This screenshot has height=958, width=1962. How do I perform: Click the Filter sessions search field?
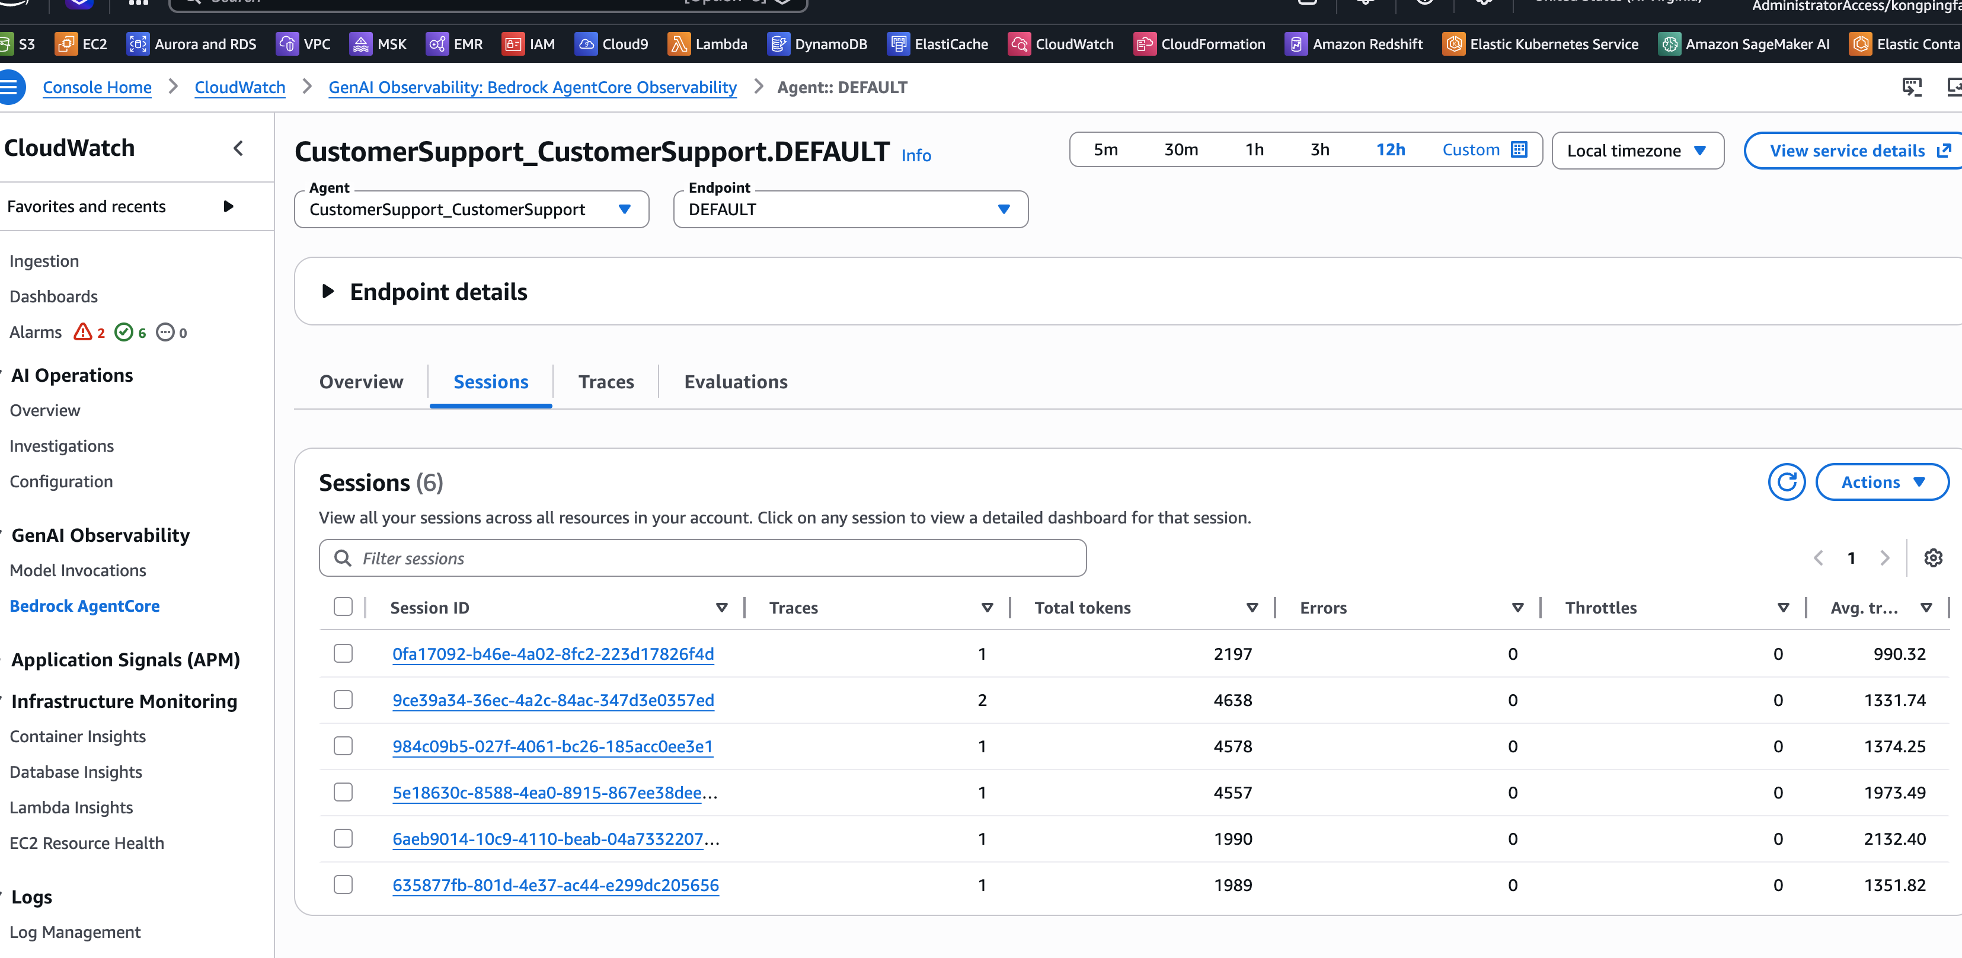tap(702, 558)
